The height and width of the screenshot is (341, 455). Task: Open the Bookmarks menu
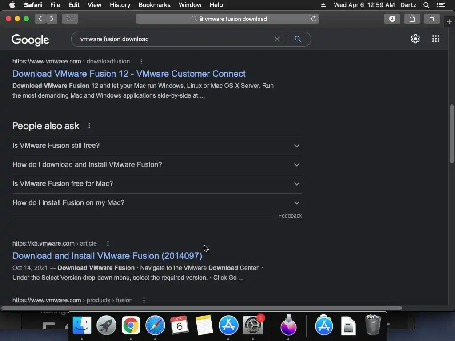coord(154,5)
